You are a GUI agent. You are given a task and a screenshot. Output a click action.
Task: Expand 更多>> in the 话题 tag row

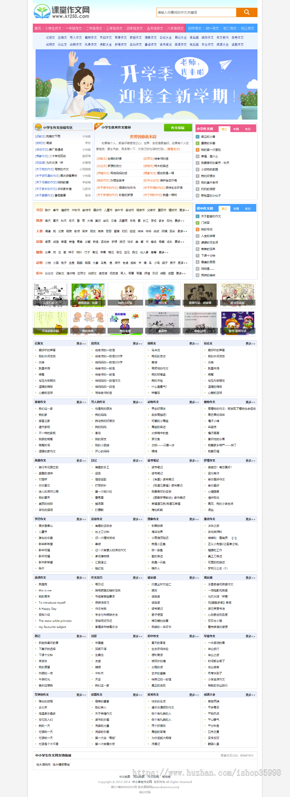point(179,242)
